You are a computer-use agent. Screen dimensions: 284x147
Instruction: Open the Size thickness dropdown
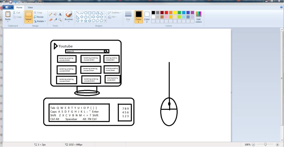[128, 17]
